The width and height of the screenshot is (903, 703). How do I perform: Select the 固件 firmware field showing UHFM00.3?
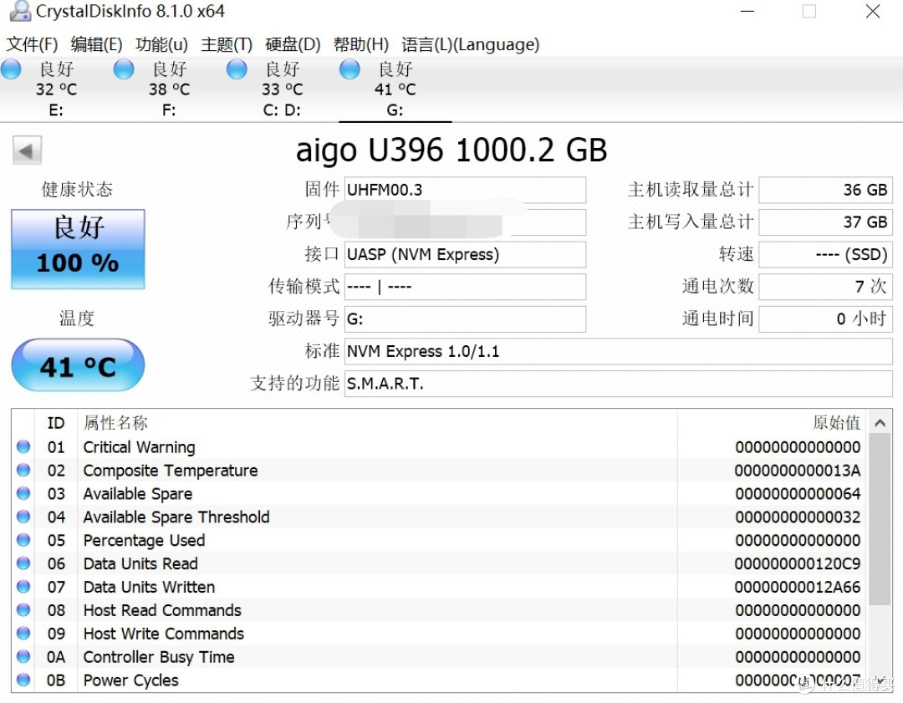[465, 190]
